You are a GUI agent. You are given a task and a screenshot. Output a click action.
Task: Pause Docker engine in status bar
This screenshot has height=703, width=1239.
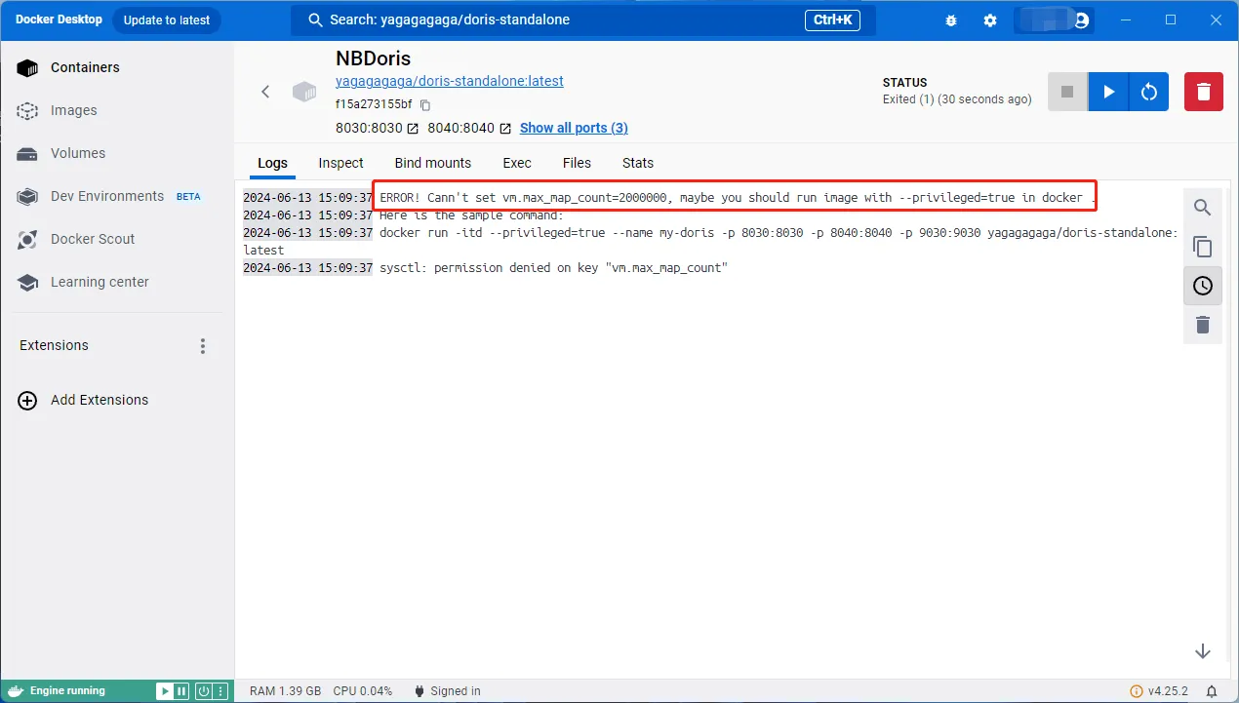[x=180, y=691]
